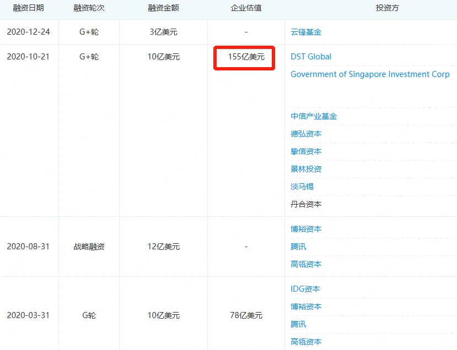Open 高瓴资本 link in the G轮 row

pos(306,342)
